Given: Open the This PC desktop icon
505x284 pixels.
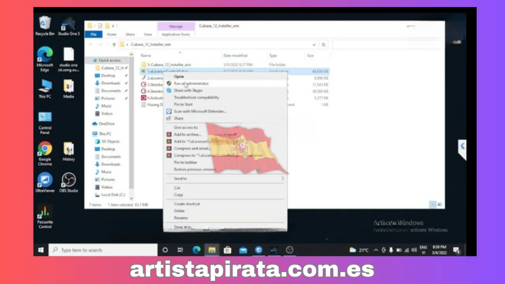Looking at the screenshot, I should pos(45,89).
